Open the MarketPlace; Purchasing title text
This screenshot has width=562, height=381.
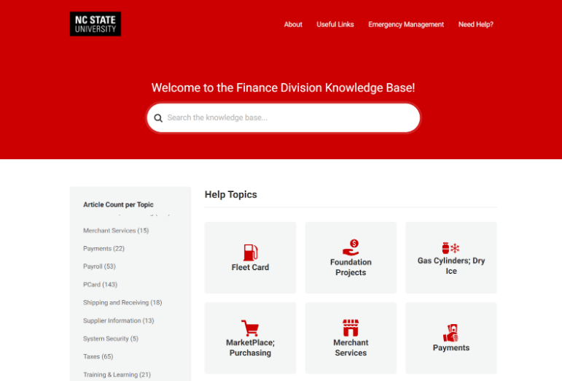point(250,347)
